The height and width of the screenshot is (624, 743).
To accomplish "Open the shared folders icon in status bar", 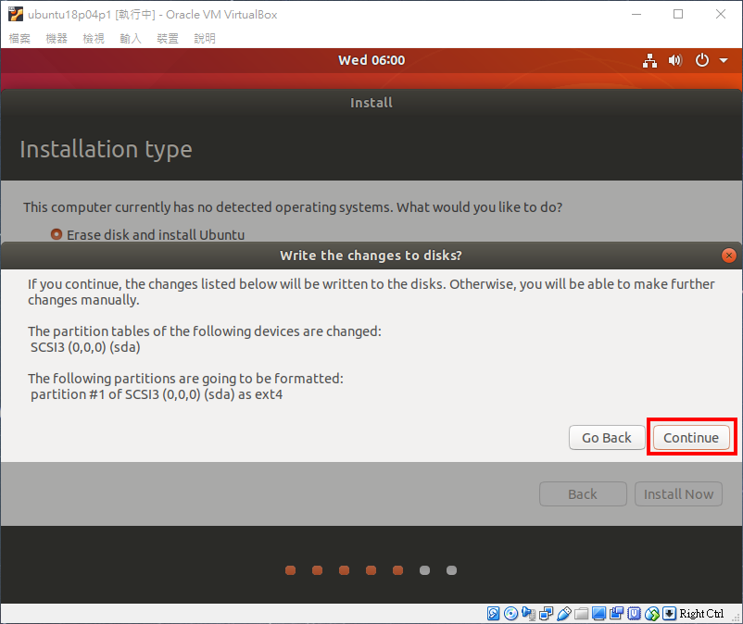I will [x=581, y=614].
